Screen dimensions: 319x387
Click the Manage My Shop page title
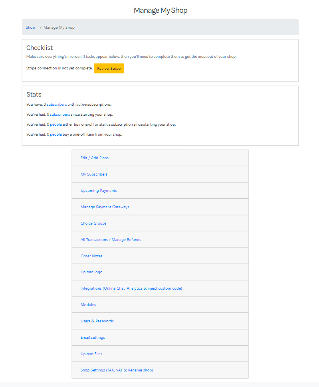pos(160,10)
